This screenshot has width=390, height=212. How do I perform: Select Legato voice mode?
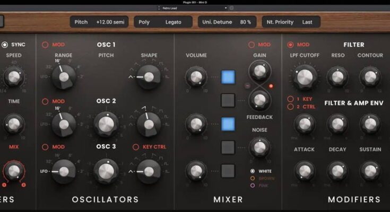click(172, 22)
